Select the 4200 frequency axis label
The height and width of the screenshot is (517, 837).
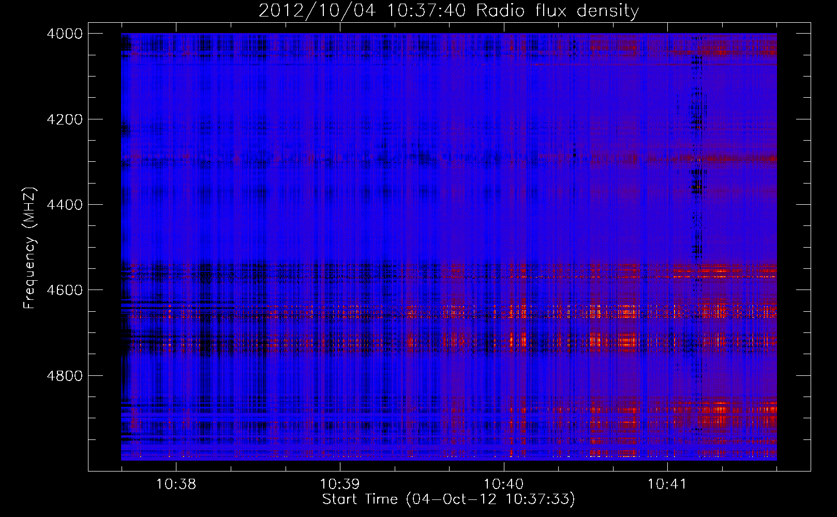[65, 119]
